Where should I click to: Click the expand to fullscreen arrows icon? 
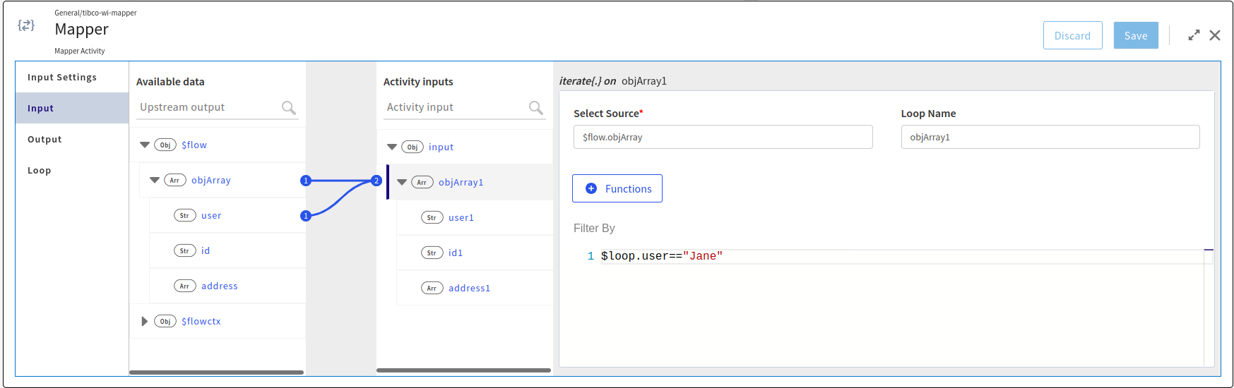coord(1194,35)
